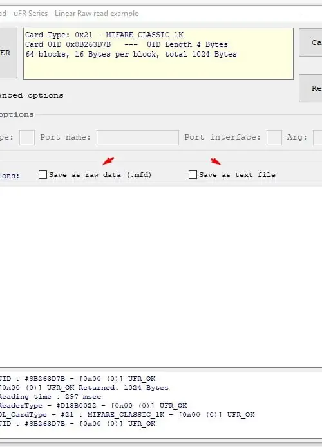Tick the Save as text file checkbox
322x447 pixels.
pos(193,174)
